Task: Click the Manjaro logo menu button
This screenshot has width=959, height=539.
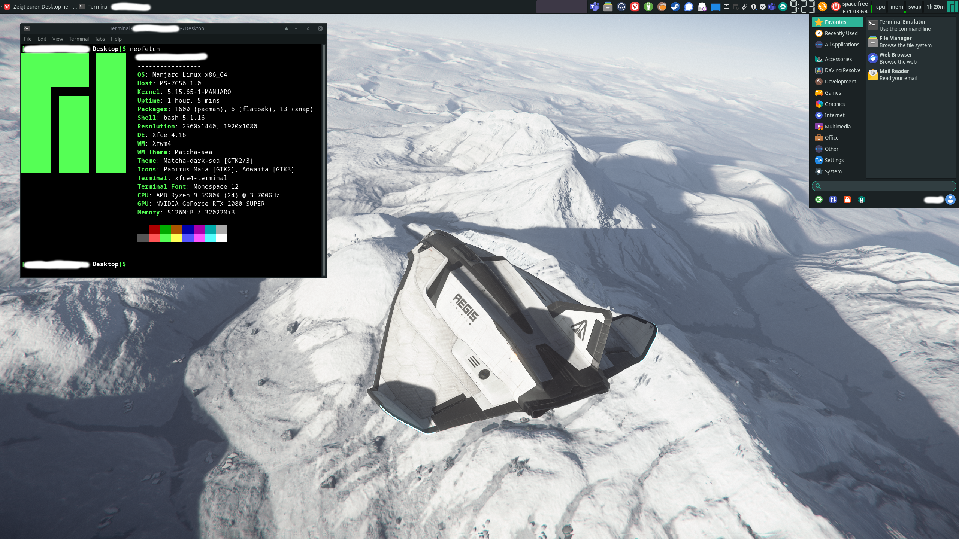Action: 952,7
